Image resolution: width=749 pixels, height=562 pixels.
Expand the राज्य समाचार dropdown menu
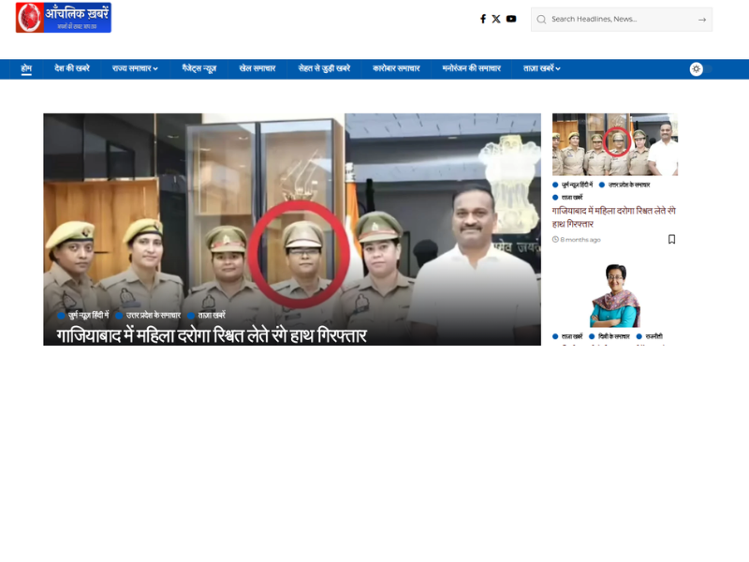[x=135, y=68]
